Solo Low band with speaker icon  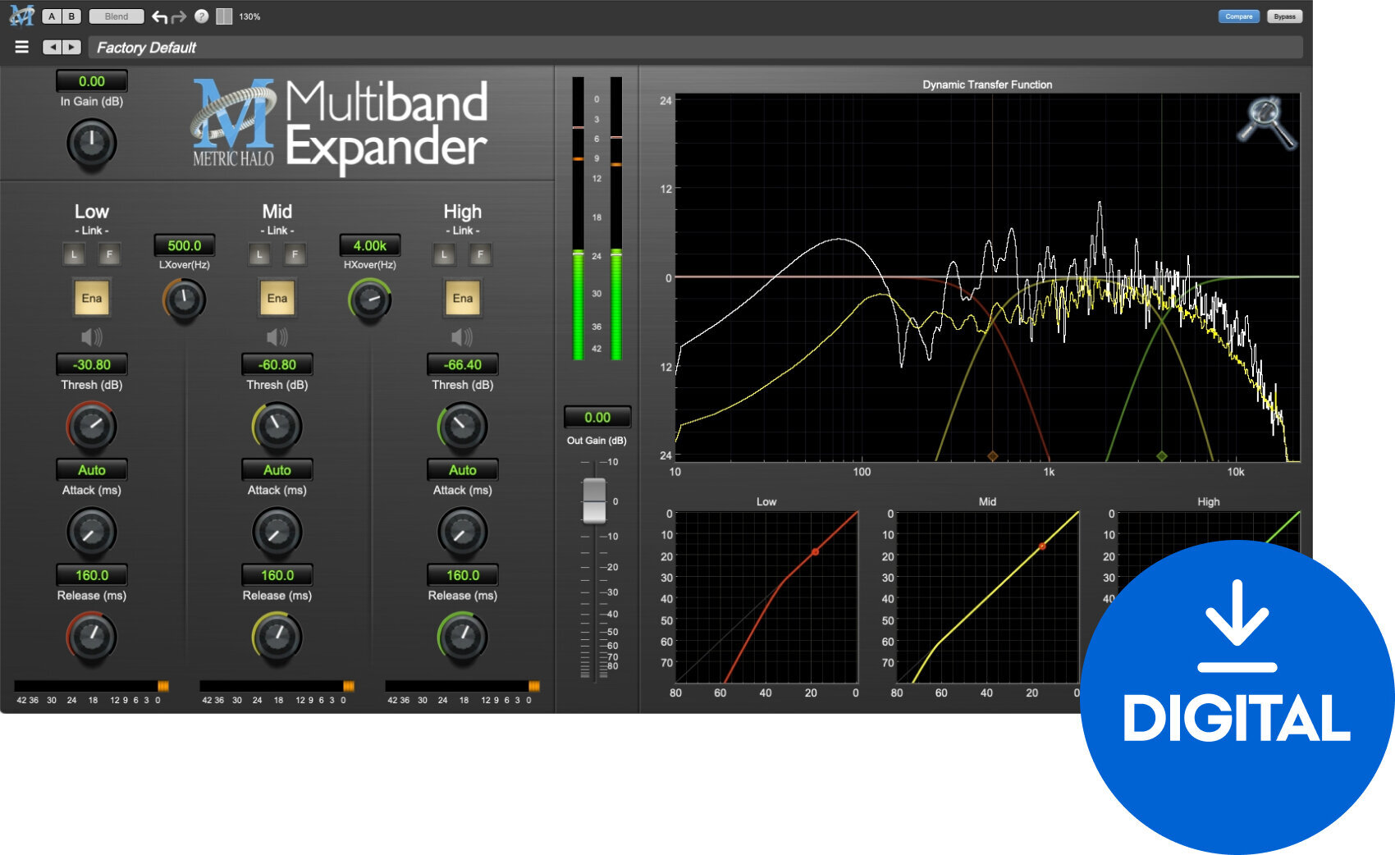click(92, 336)
